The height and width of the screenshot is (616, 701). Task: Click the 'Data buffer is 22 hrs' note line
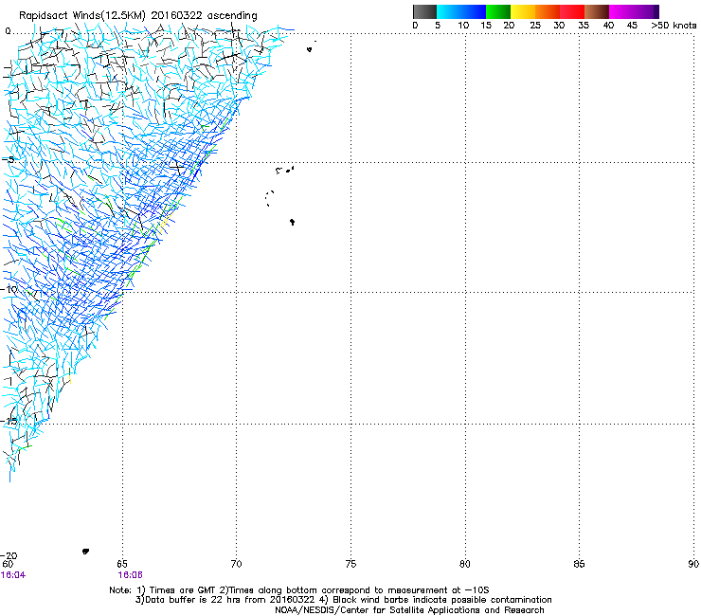[x=343, y=600]
